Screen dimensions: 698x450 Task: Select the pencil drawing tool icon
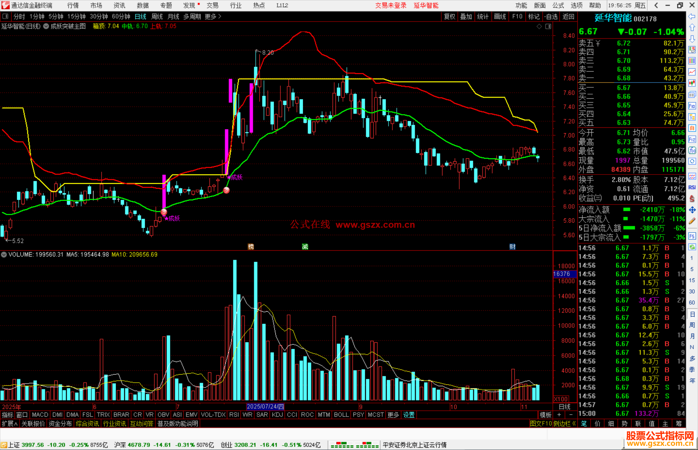pos(692,221)
